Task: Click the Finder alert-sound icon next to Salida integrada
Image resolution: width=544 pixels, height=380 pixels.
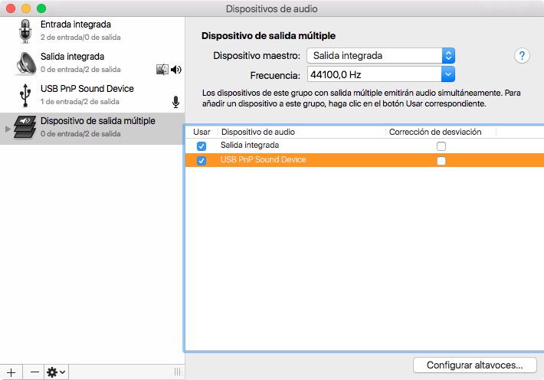Action: (x=162, y=70)
